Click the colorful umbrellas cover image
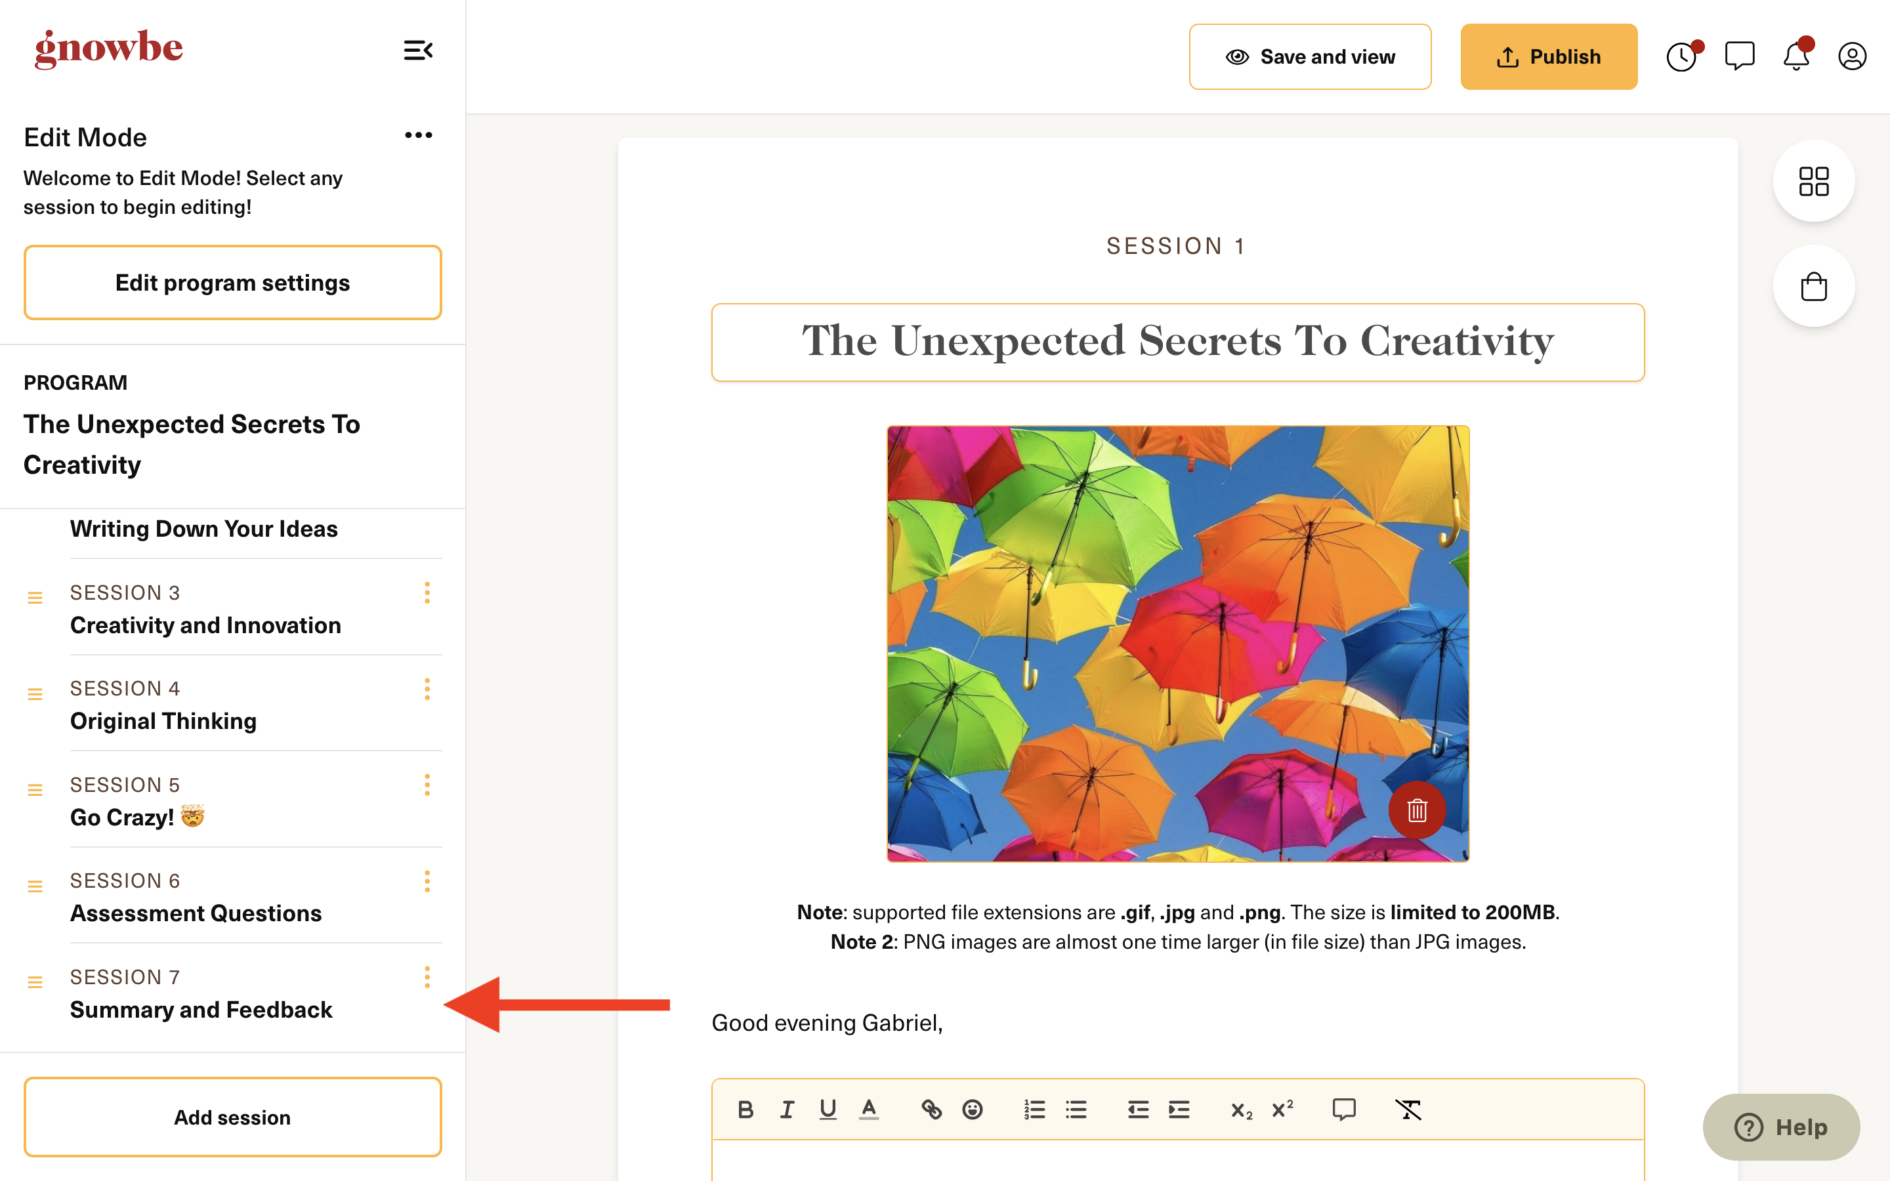Screen dimensions: 1890x1181 [1178, 644]
